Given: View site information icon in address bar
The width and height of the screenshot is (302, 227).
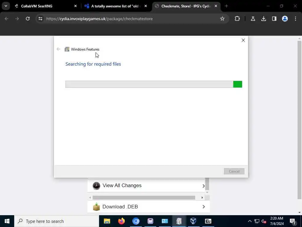Looking at the screenshot, I should point(40,19).
